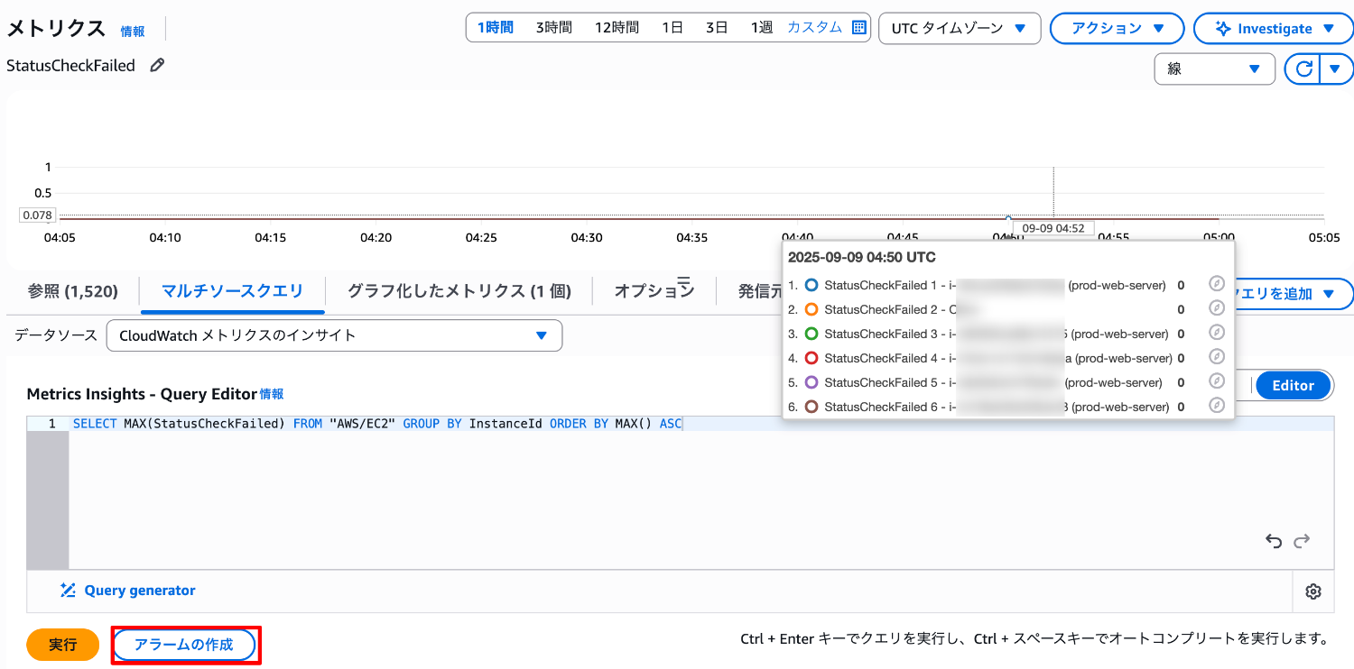Image resolution: width=1354 pixels, height=669 pixels.
Task: Redo the query editor change
Action: pyautogui.click(x=1302, y=541)
